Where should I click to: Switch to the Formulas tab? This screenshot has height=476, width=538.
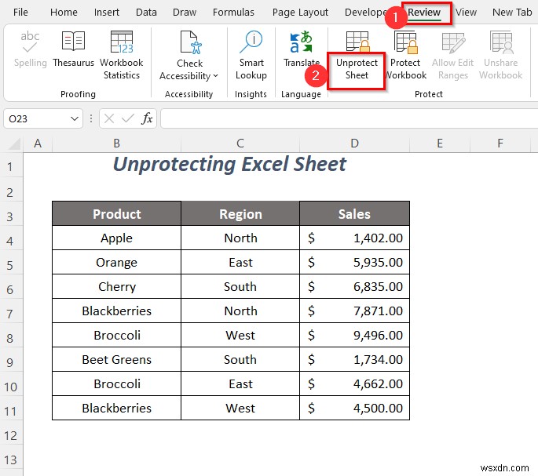pyautogui.click(x=233, y=13)
